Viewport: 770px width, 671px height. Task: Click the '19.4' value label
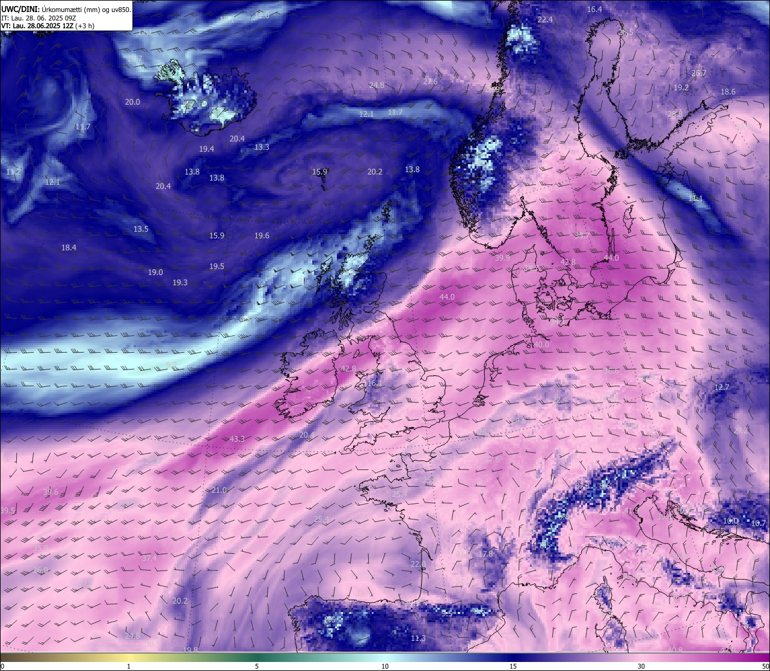[x=207, y=149]
